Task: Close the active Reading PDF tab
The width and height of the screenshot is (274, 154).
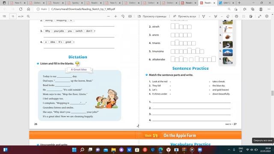Action: coord(214,3)
